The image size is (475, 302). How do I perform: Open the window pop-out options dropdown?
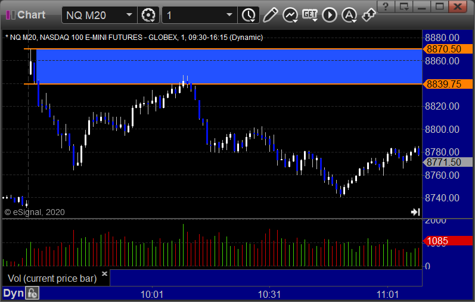tap(404, 7)
